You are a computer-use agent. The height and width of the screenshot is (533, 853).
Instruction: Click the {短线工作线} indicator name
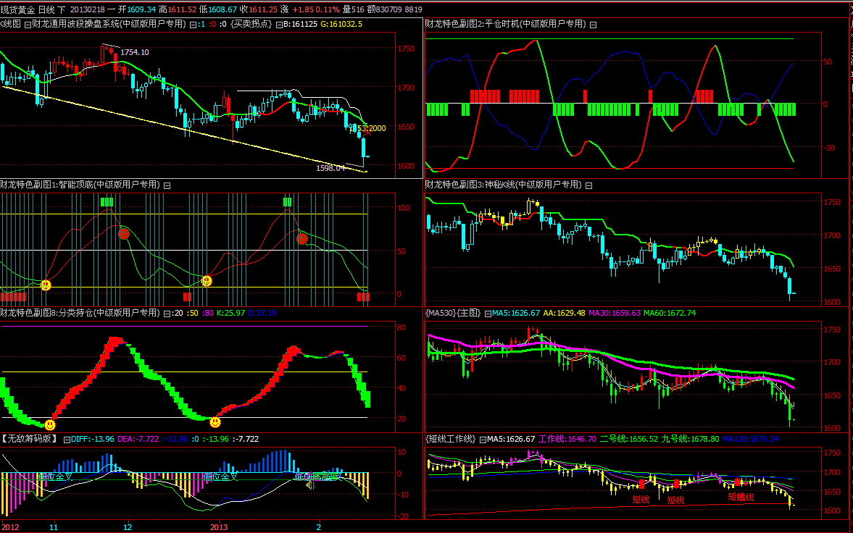(x=450, y=439)
